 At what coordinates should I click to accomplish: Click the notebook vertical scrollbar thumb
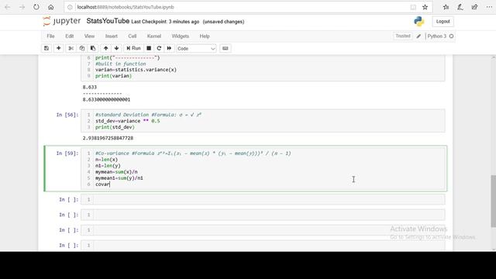point(493,201)
